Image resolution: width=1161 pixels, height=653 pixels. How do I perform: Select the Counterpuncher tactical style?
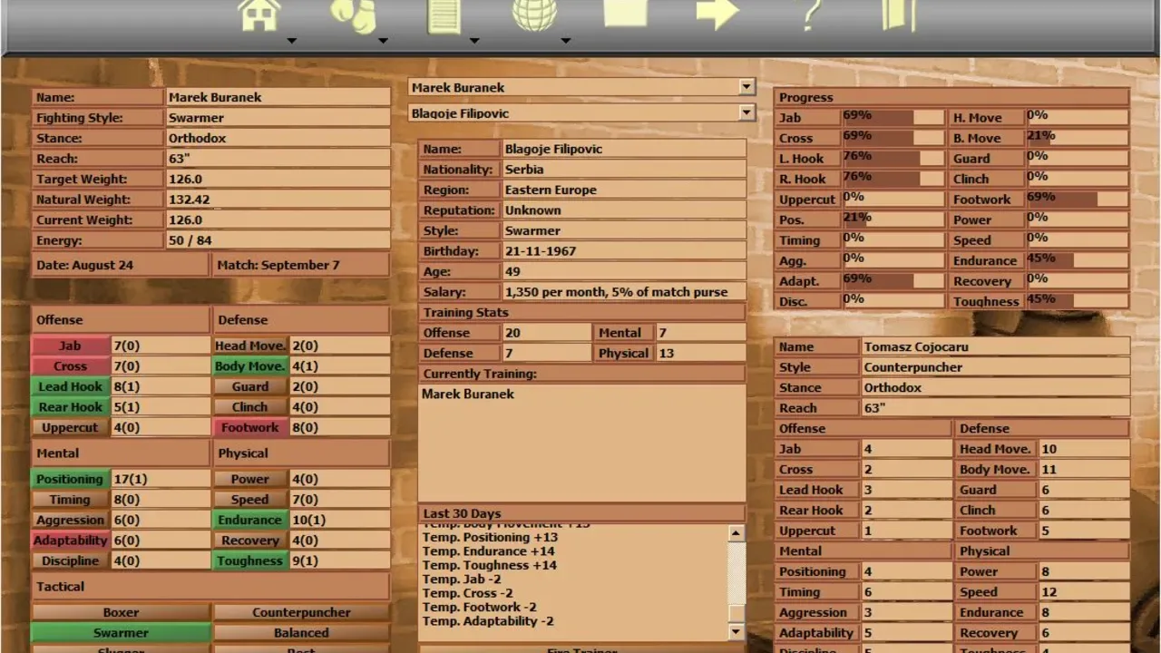point(301,612)
